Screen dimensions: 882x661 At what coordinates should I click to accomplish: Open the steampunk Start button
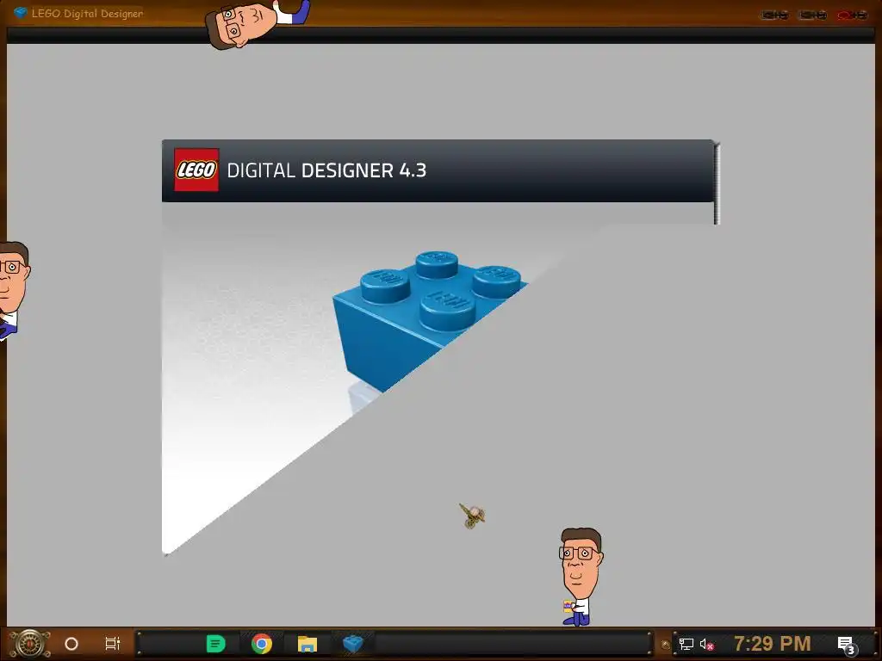(29, 644)
